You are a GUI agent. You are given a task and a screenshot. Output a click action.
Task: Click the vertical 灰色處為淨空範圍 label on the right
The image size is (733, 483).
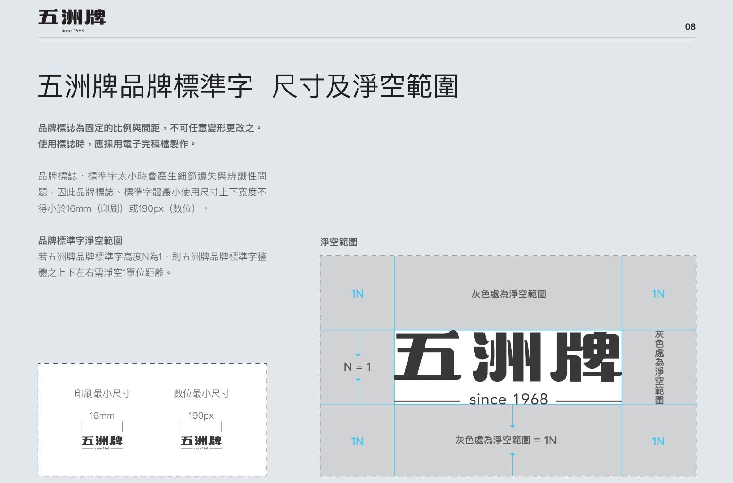pyautogui.click(x=659, y=367)
